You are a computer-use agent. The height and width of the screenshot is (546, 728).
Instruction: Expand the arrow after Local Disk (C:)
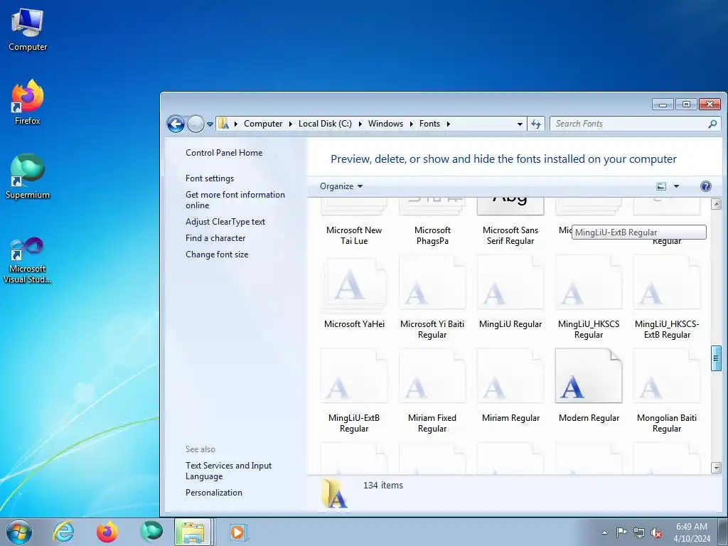360,124
